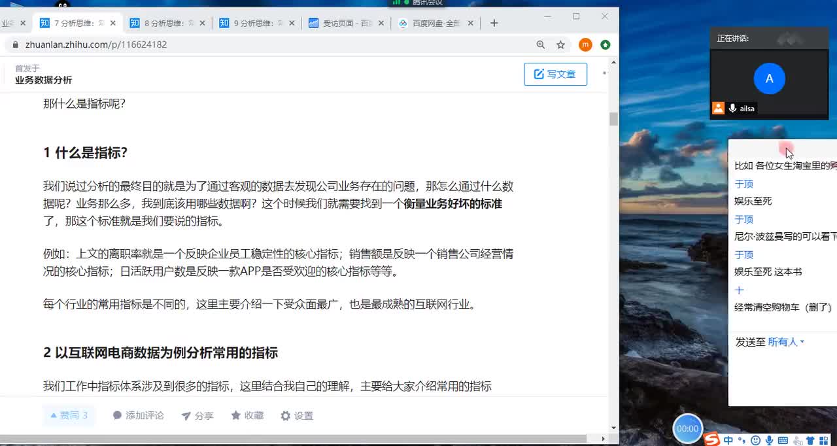
Task: Click the text '那什么是指标呢?'
Action: 84,103
